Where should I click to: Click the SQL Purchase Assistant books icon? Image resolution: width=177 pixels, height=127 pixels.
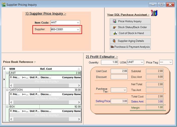pyautogui.click(x=154, y=13)
